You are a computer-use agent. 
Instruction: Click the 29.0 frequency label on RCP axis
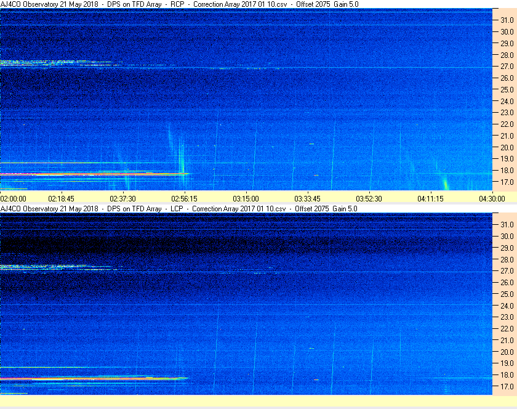[507, 43]
